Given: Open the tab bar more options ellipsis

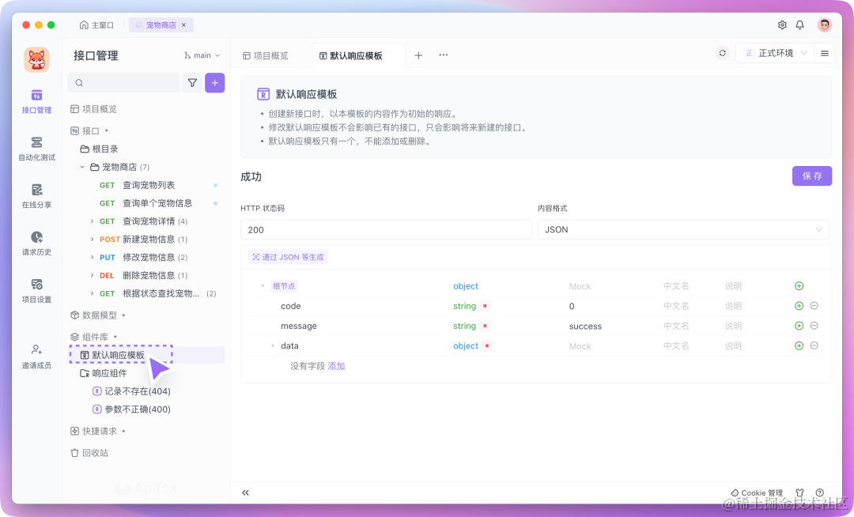Looking at the screenshot, I should pyautogui.click(x=444, y=55).
